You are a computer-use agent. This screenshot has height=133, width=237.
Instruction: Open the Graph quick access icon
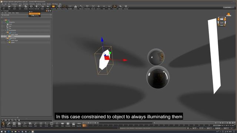[3, 124]
